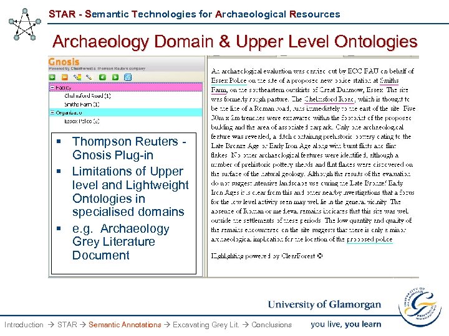Click underlined 'proposed police' in last line
Viewport: 449px width, 336px height.
pyautogui.click(x=369, y=239)
